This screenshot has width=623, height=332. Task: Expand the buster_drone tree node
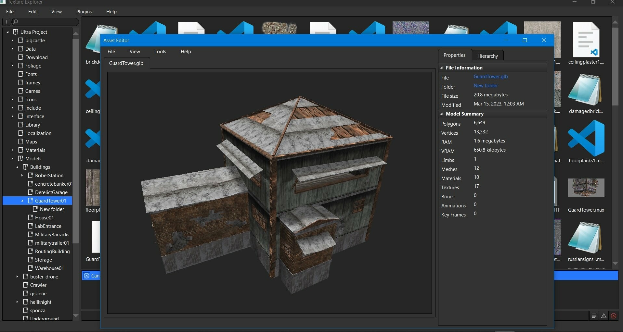click(x=17, y=277)
